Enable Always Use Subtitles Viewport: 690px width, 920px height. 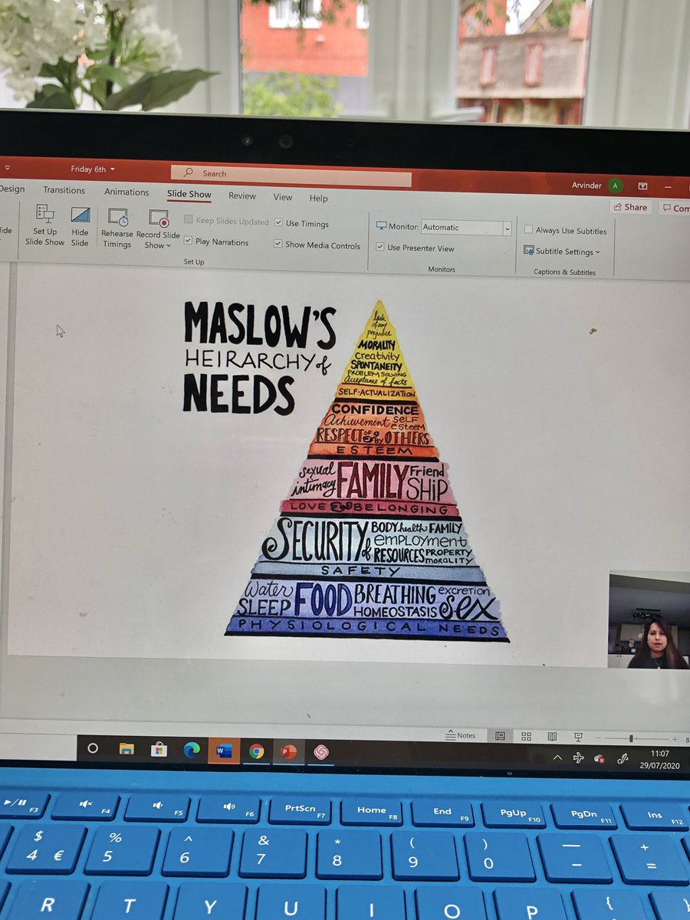point(529,230)
